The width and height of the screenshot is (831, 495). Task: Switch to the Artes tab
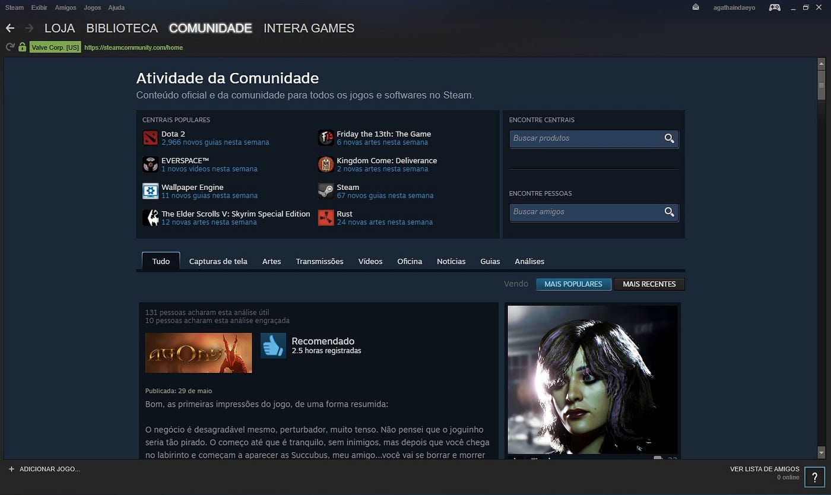point(271,261)
